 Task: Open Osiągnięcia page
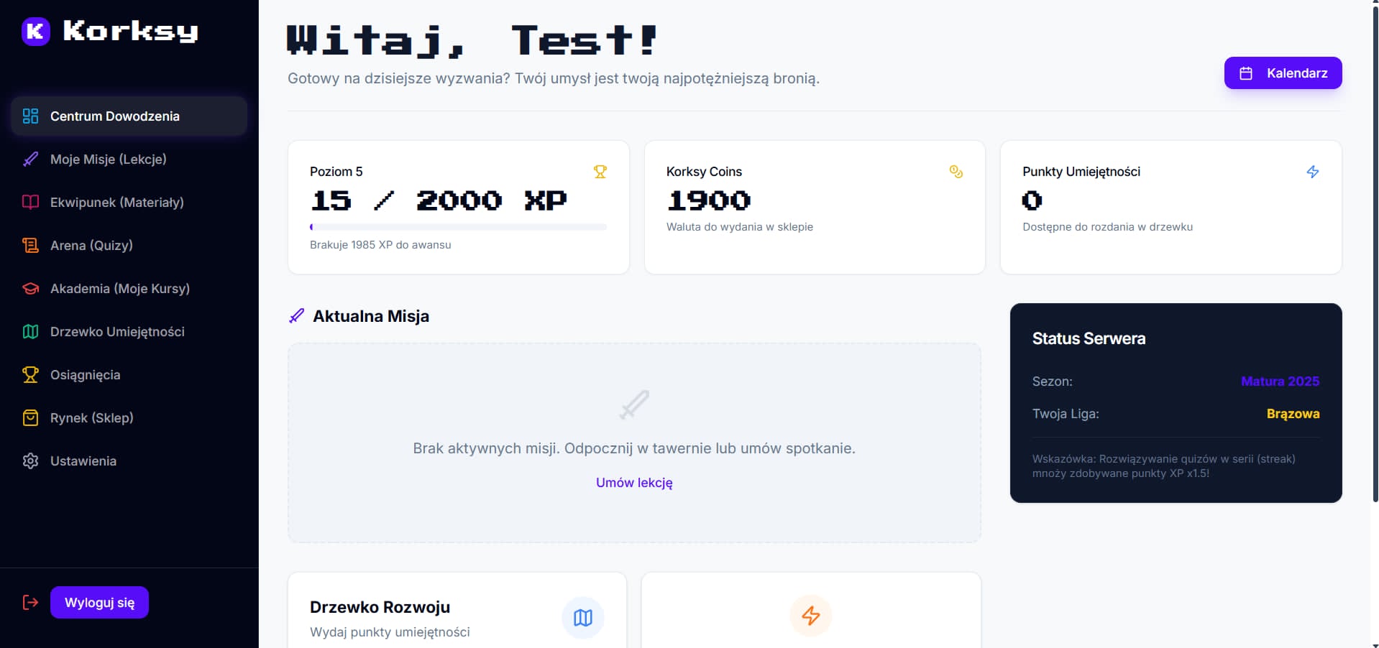(x=129, y=375)
